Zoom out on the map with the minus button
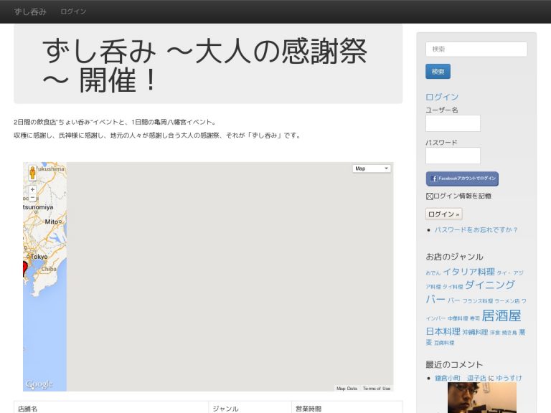Image resolution: width=551 pixels, height=413 pixels. click(33, 198)
